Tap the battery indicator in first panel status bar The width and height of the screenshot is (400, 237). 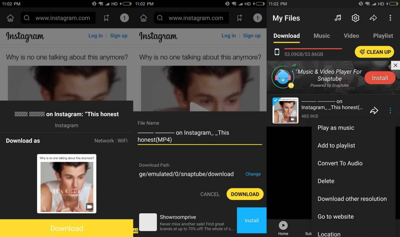(x=127, y=4)
